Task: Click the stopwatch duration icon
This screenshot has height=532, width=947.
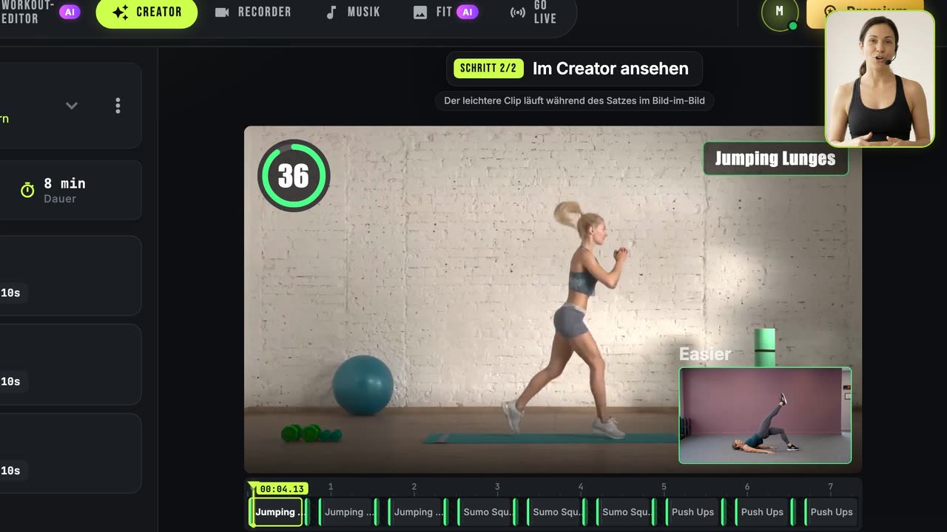Action: point(27,191)
